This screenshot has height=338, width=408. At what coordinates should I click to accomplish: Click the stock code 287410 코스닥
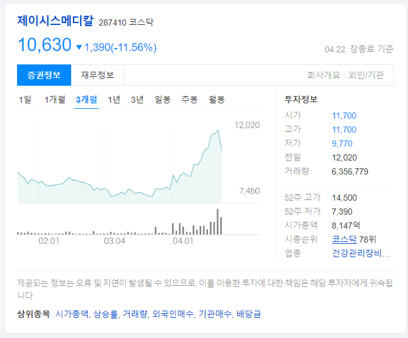click(126, 22)
